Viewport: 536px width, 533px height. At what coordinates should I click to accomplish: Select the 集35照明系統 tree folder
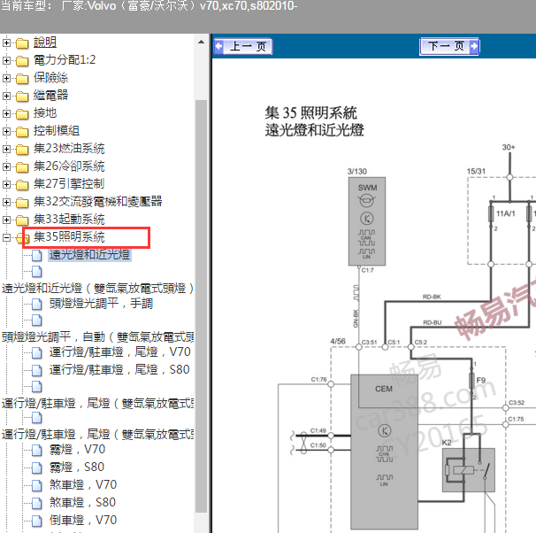69,237
